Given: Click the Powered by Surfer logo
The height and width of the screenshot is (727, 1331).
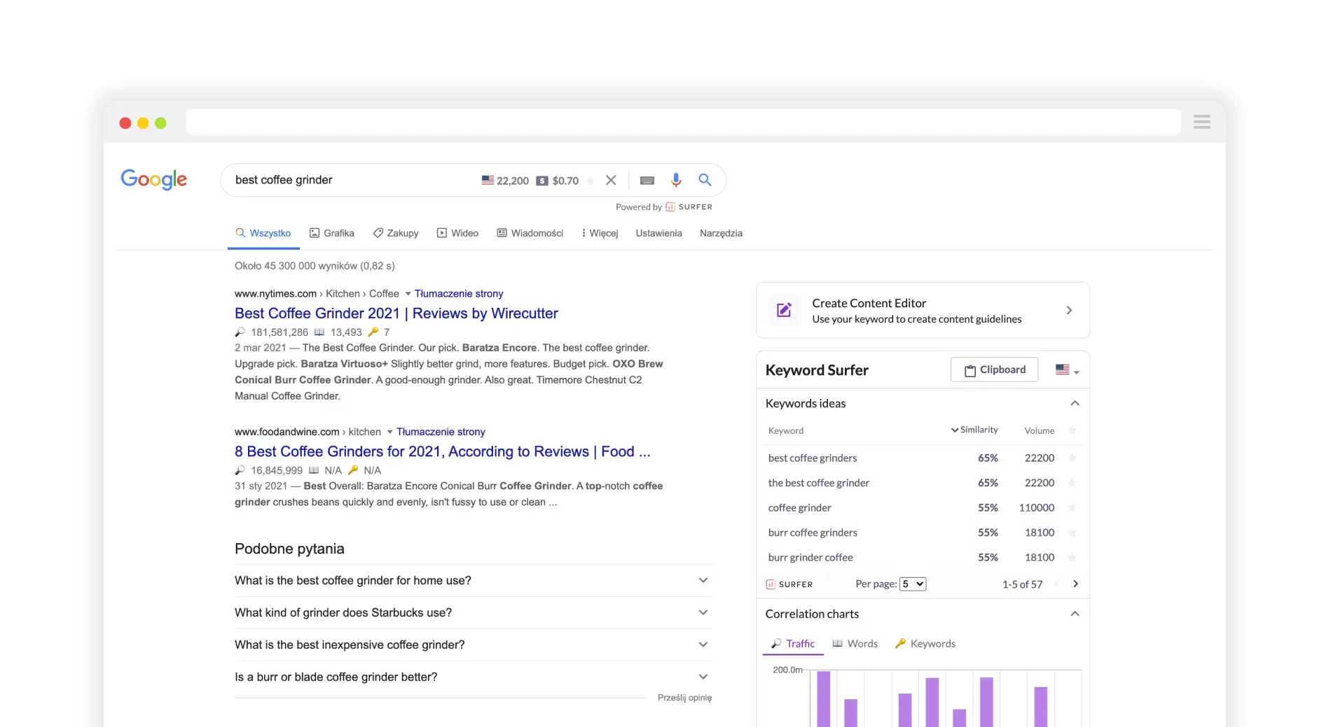Looking at the screenshot, I should pyautogui.click(x=689, y=207).
